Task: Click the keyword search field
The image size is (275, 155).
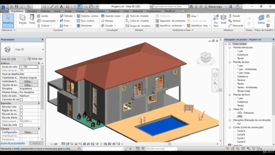Action: click(171, 6)
